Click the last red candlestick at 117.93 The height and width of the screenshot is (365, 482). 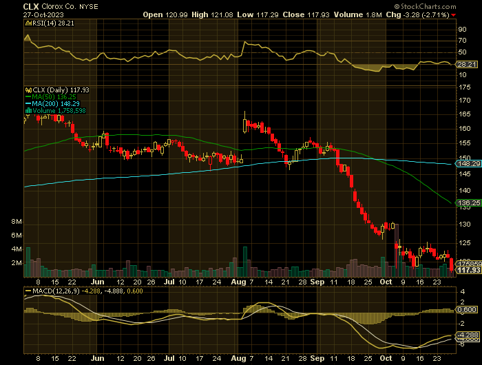coord(451,265)
